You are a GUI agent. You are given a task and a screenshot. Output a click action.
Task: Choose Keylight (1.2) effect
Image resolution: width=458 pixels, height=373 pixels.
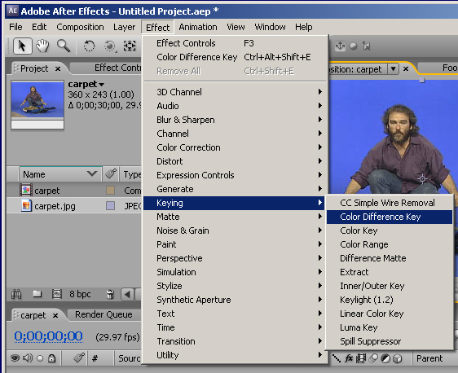tap(390, 300)
